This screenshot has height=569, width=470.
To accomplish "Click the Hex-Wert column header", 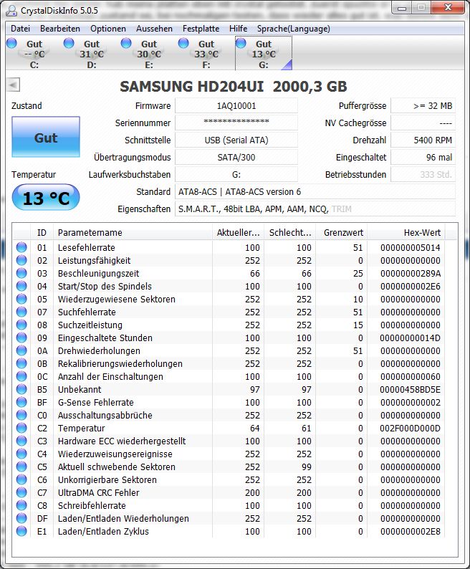I will click(406, 233).
